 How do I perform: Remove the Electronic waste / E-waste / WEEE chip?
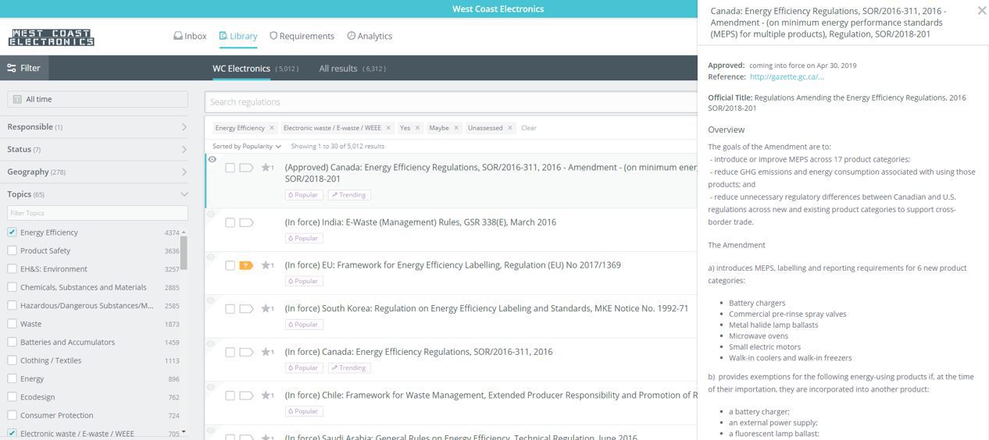pyautogui.click(x=388, y=128)
